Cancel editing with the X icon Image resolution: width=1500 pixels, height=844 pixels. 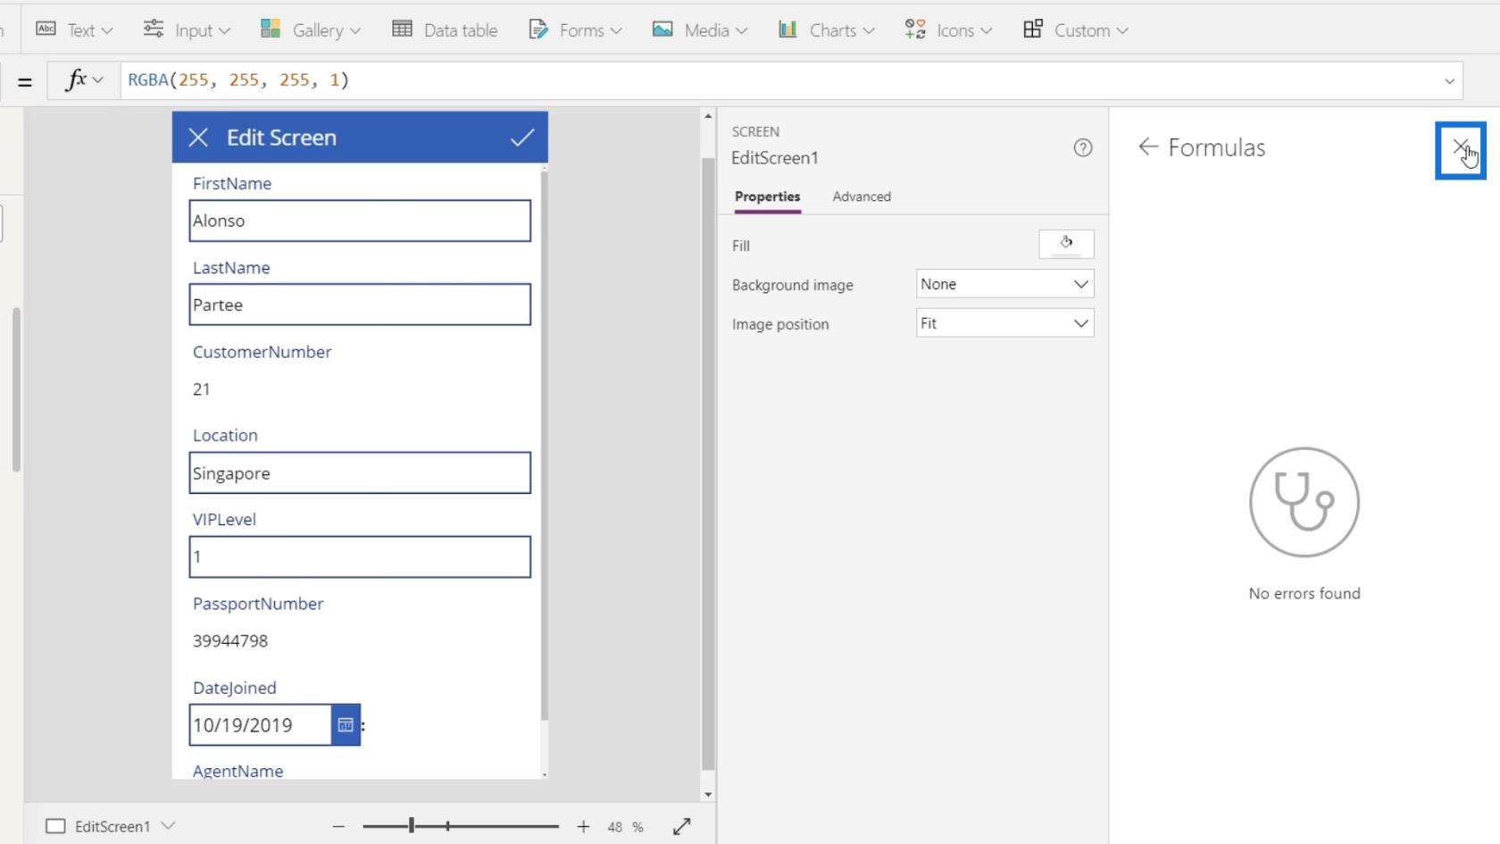point(198,138)
